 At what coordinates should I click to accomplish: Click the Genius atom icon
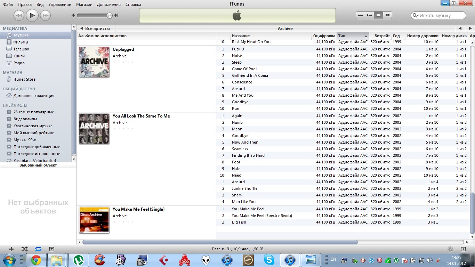pos(450,249)
